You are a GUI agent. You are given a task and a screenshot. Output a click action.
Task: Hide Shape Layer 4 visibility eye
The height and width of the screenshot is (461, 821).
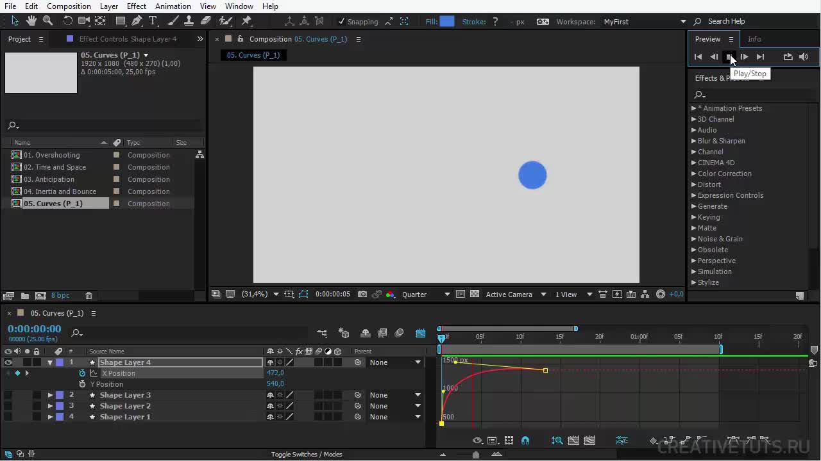pyautogui.click(x=8, y=362)
